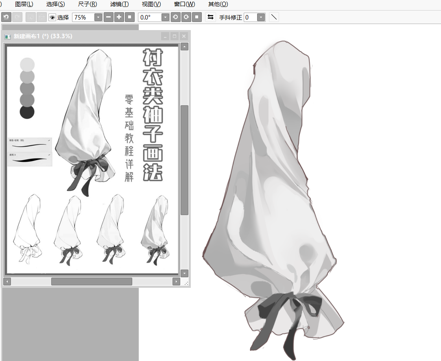
Task: Flip canvas horizontally with the arrows icon
Action: click(x=210, y=17)
